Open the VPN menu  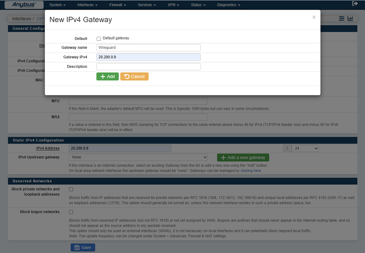point(173,5)
